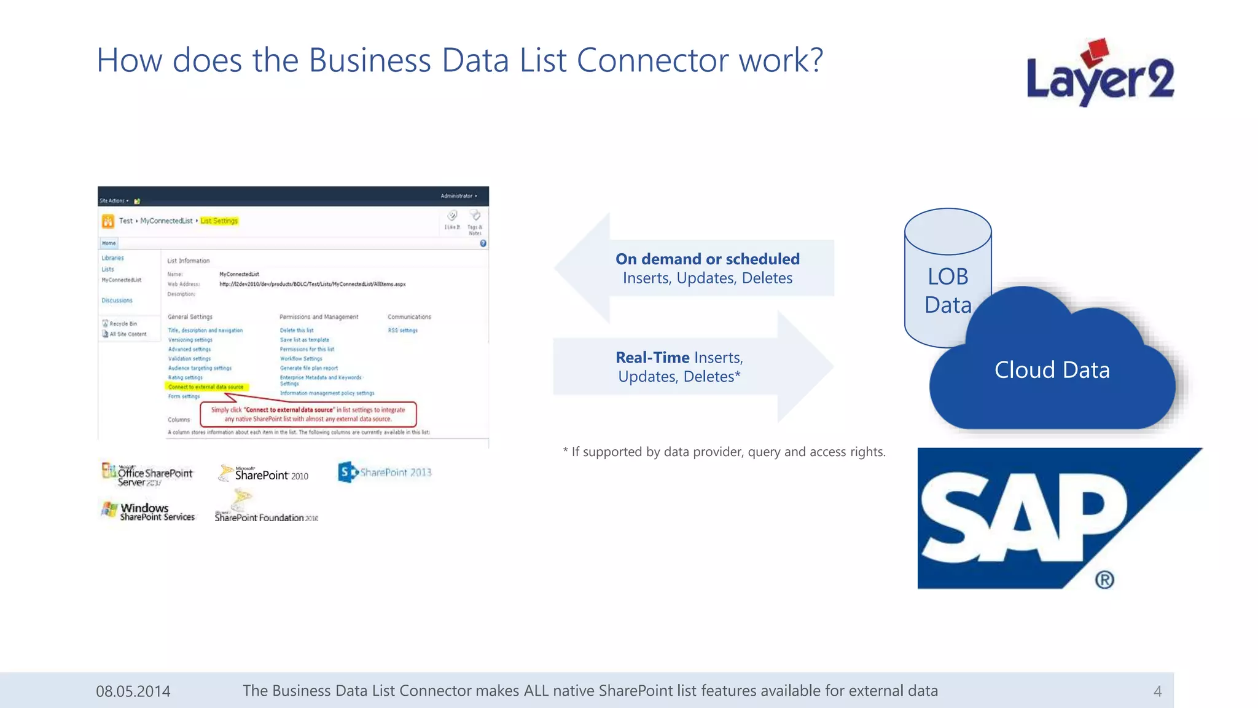This screenshot has height=708, width=1258.
Task: Click the slide title text
Action: pyautogui.click(x=459, y=60)
